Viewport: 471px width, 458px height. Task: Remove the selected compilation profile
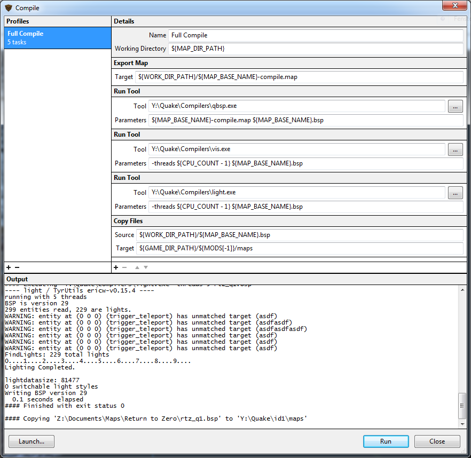[x=17, y=267]
